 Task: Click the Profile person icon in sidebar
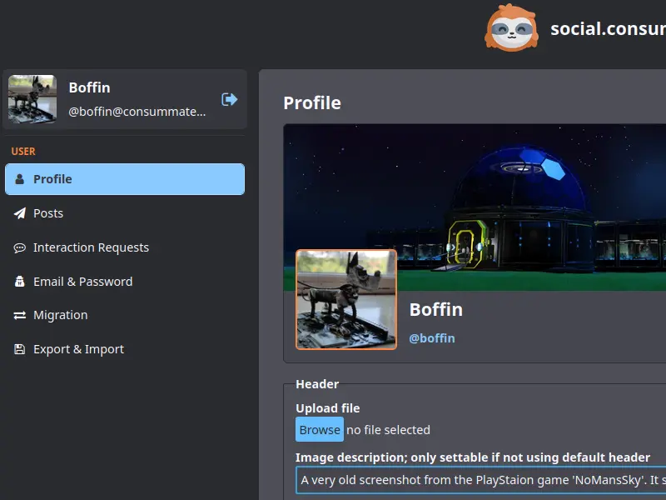click(20, 179)
